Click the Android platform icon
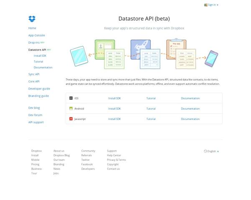The width and height of the screenshot is (251, 200). (x=71, y=108)
